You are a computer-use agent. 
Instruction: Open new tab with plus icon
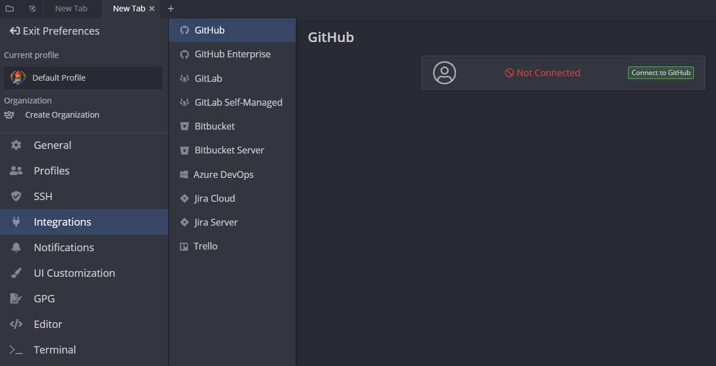(171, 9)
